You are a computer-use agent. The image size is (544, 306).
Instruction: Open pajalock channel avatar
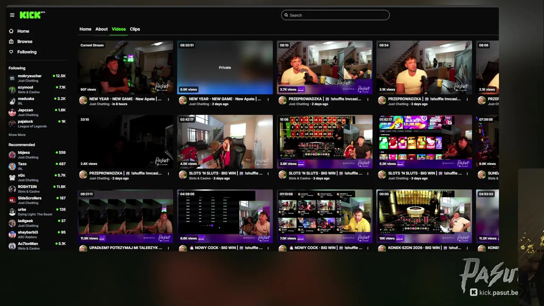(x=12, y=124)
